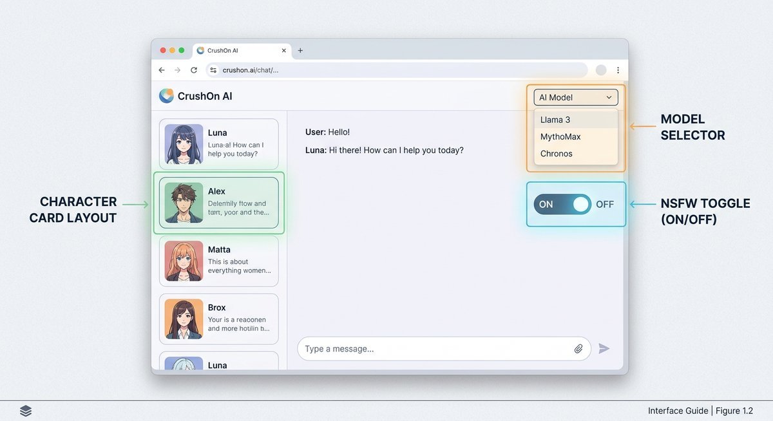The width and height of the screenshot is (773, 421).
Task: Click the layers icon in the footer
Action: coord(26,410)
